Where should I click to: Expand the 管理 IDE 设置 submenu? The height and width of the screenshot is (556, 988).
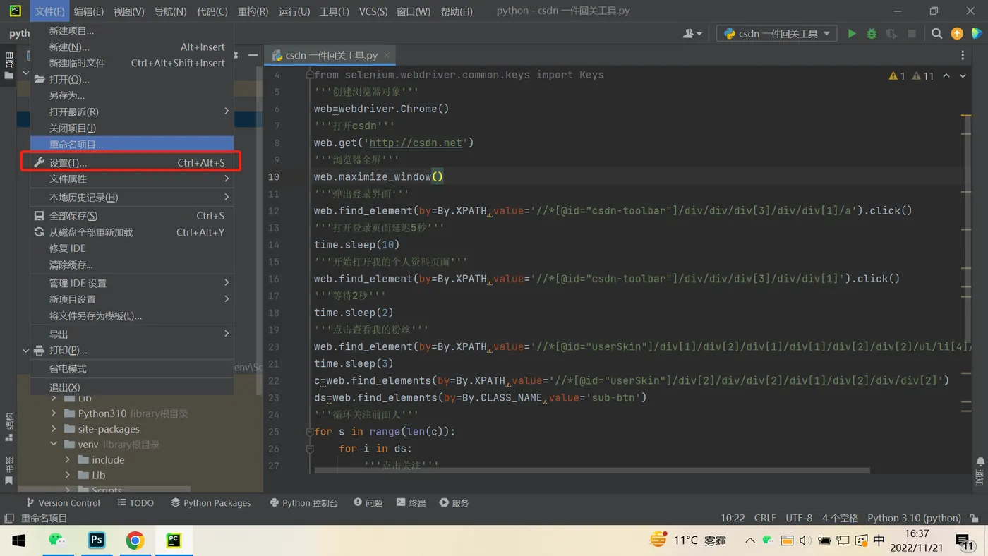coord(132,283)
